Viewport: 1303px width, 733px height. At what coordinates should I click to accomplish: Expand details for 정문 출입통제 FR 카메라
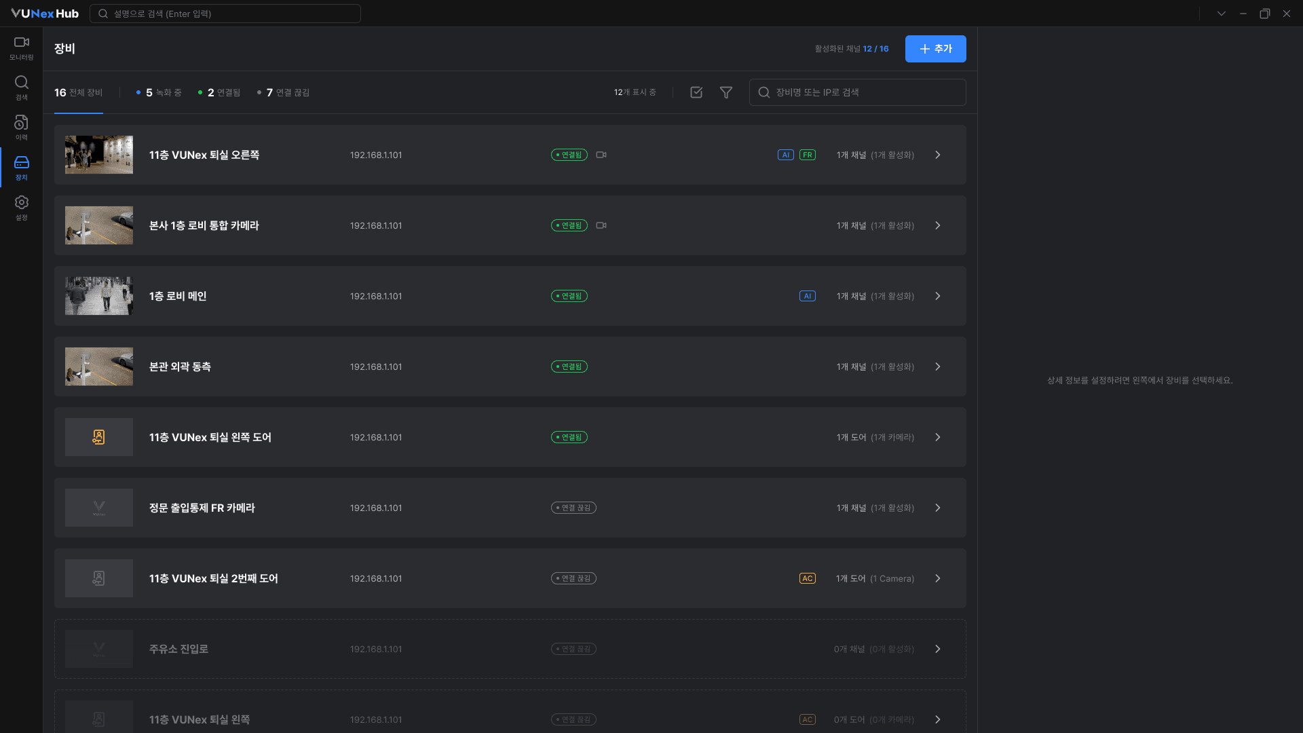(x=938, y=508)
